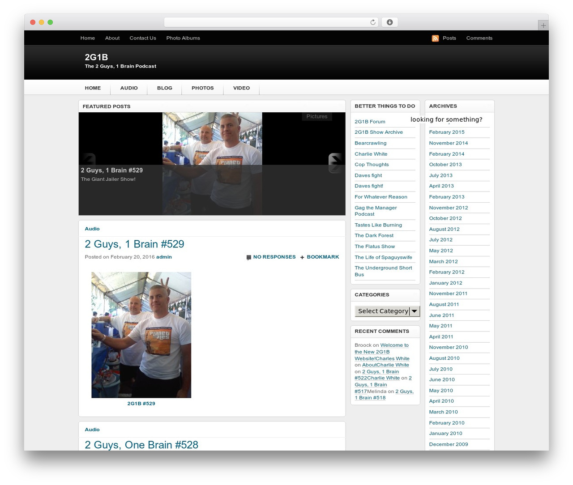Click the NO RESPONSES link
Viewport: 573px width, 485px height.
tap(274, 257)
